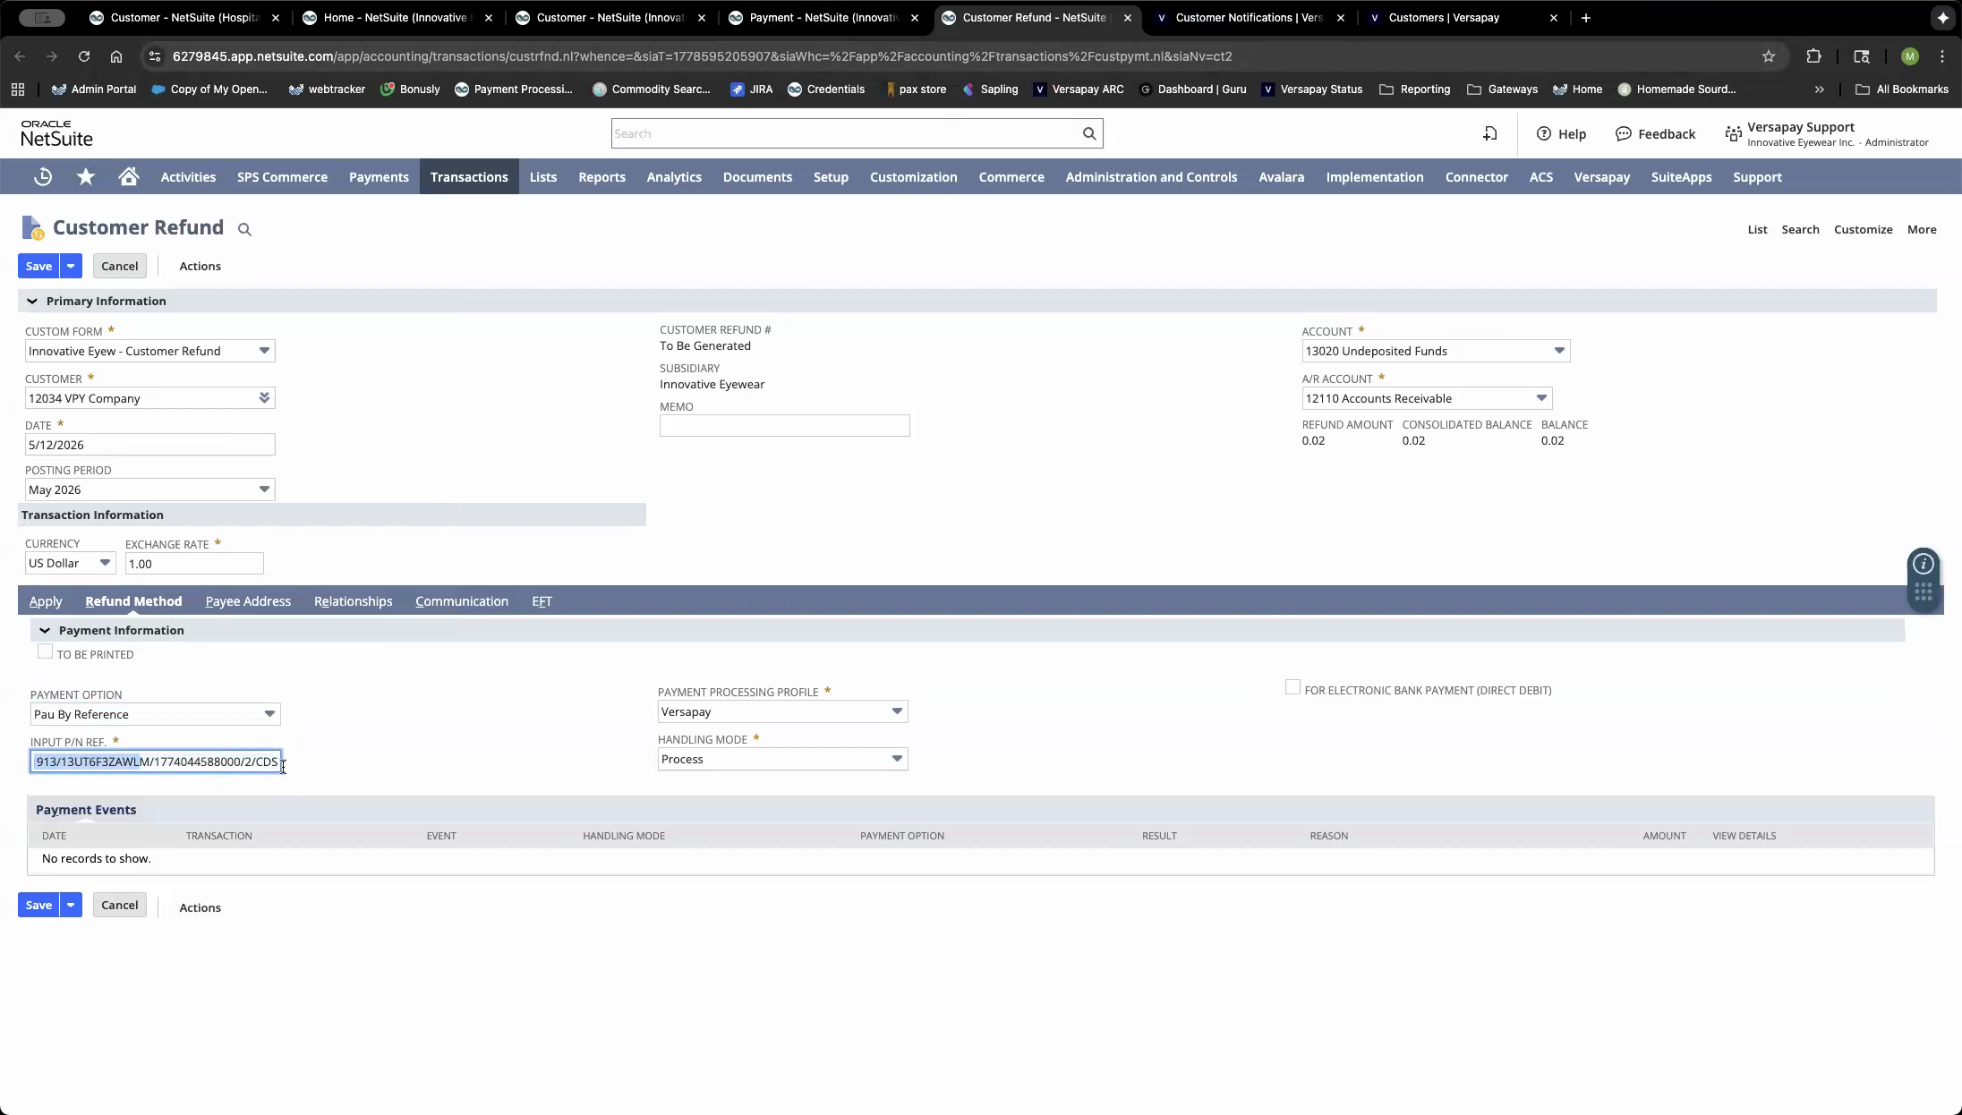Open the browser extensions puzzle icon
1962x1115 pixels.
[1813, 56]
